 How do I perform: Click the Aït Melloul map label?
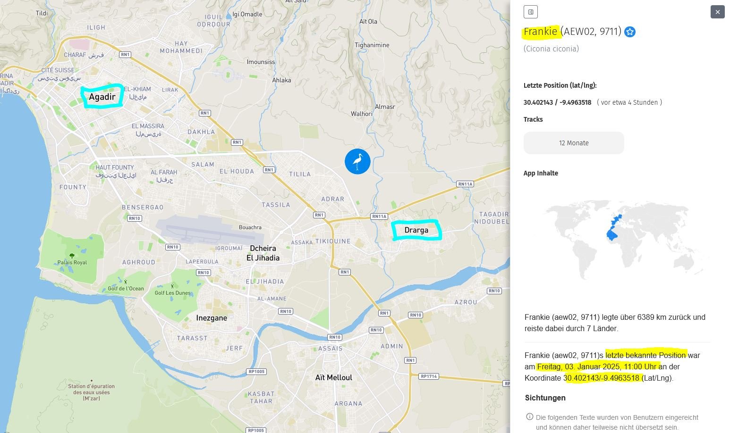(x=334, y=377)
